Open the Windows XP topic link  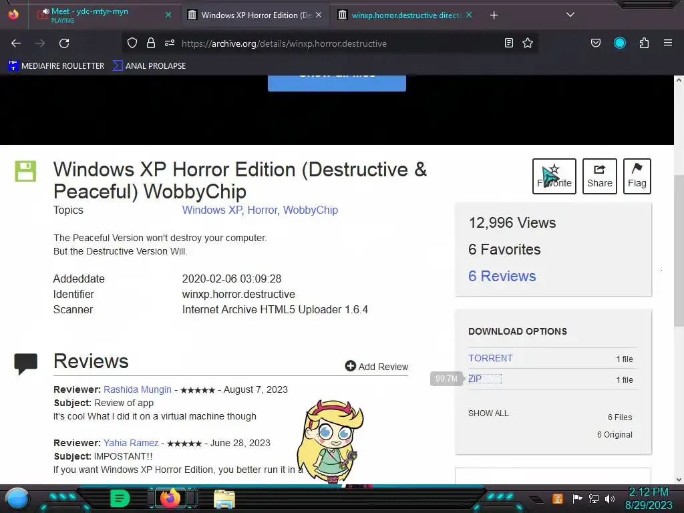coord(212,210)
